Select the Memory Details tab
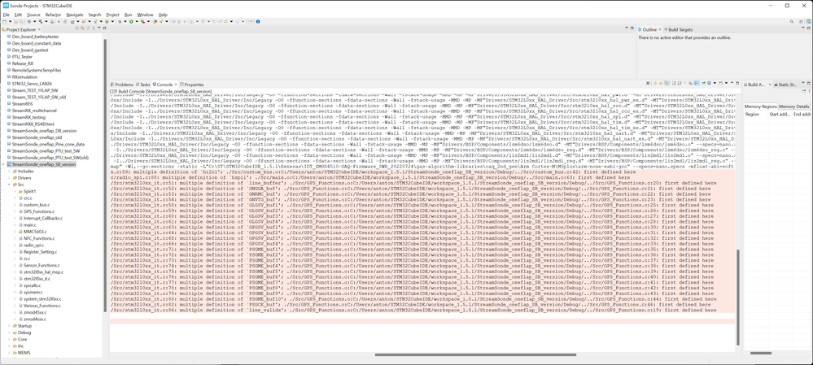This screenshot has height=365, width=813. [x=793, y=106]
